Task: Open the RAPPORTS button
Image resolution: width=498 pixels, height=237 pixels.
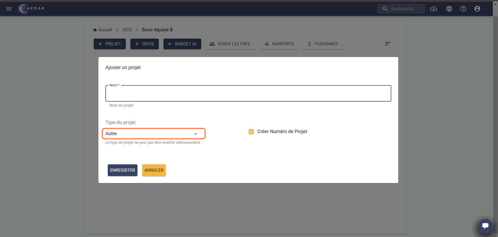Action: tap(279, 44)
